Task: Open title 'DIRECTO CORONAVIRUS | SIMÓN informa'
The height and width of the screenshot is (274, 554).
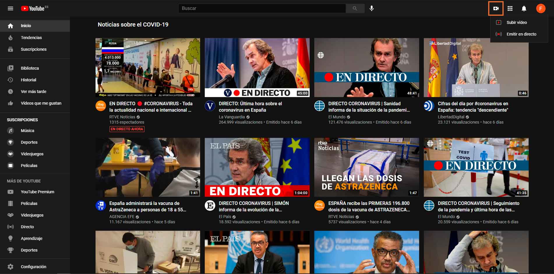Action: (x=254, y=206)
